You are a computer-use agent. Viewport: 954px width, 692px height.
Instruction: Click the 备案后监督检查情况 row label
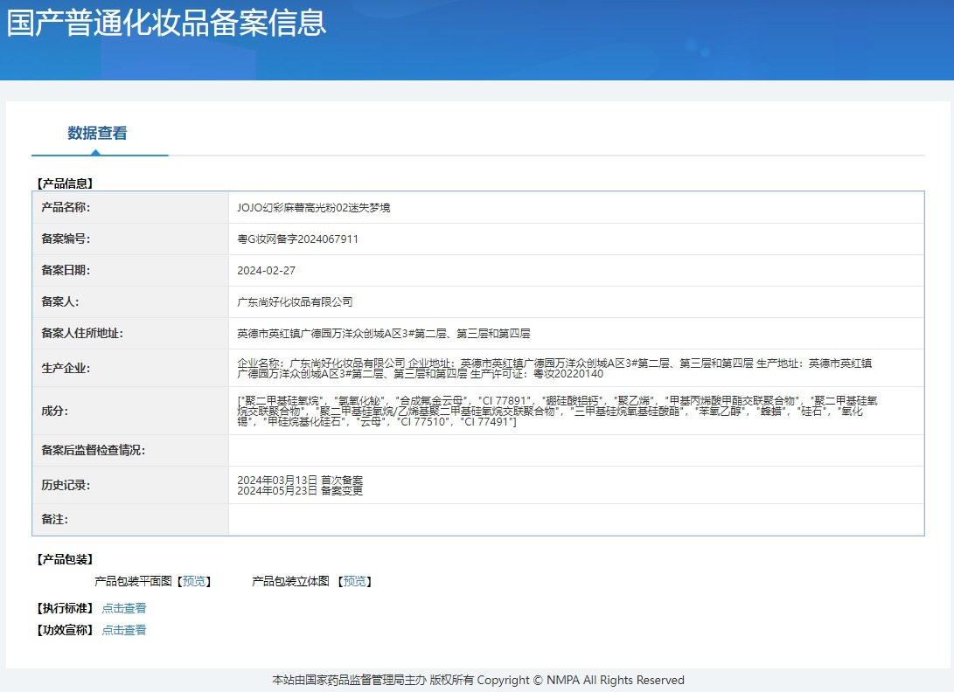click(x=93, y=451)
